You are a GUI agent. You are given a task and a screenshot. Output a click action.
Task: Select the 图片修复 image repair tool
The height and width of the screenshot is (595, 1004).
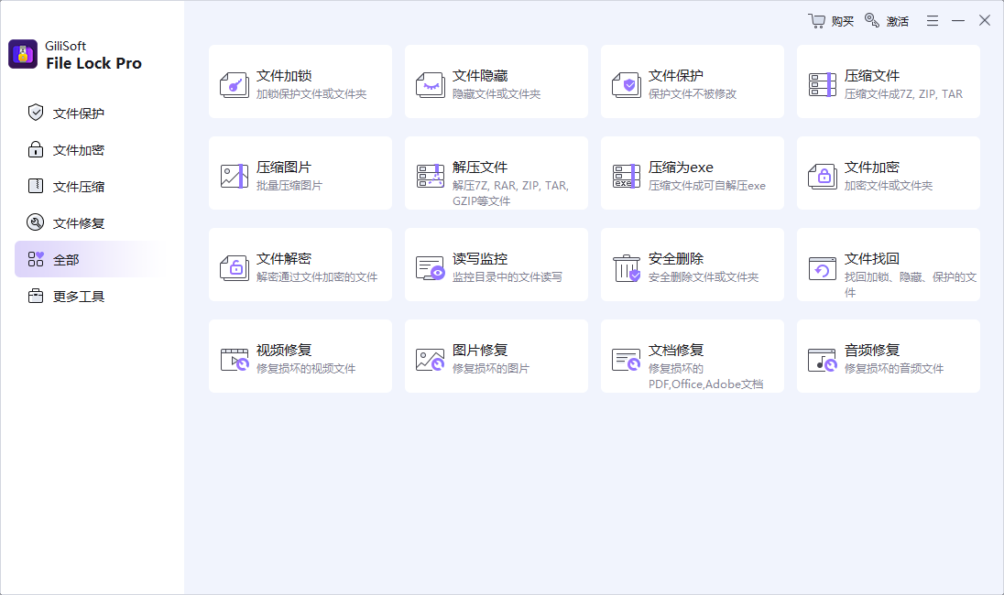pyautogui.click(x=496, y=355)
